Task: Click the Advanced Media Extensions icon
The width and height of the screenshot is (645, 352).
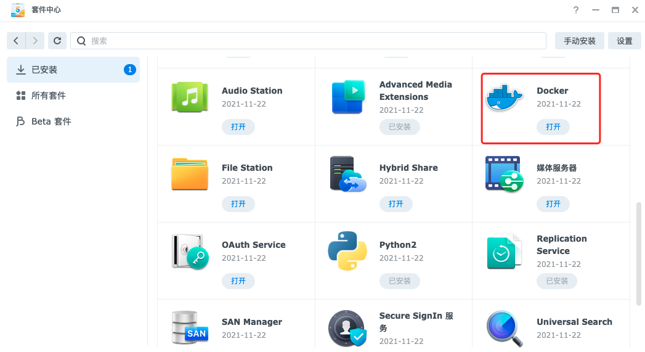Action: 347,97
